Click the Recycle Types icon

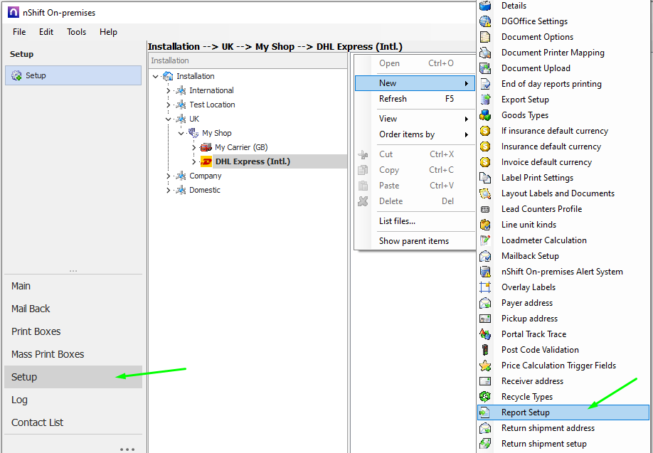pos(485,397)
